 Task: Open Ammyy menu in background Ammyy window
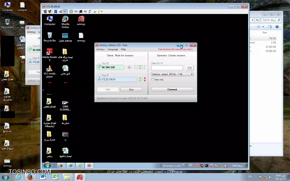(x=31, y=32)
